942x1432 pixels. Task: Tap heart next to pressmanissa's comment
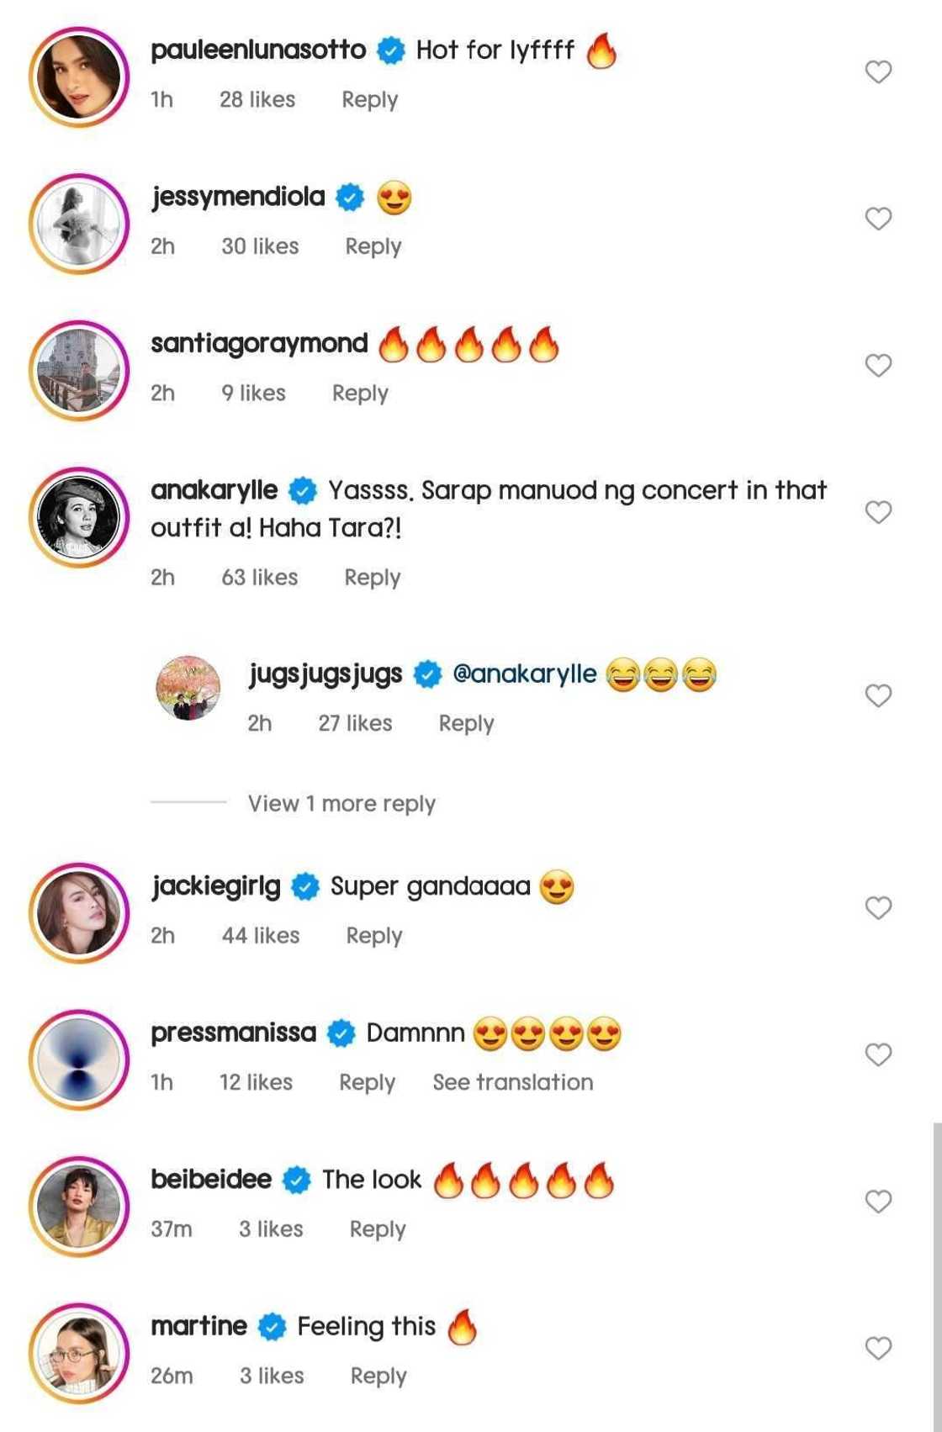pos(878,1054)
